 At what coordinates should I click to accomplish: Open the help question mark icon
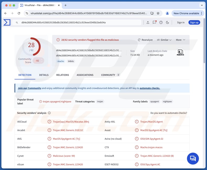tap(161, 22)
